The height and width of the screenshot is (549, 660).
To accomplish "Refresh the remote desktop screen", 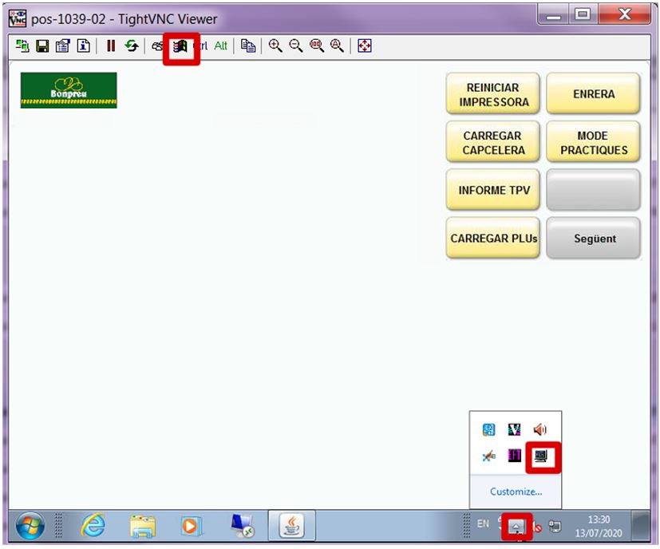I will [x=130, y=45].
